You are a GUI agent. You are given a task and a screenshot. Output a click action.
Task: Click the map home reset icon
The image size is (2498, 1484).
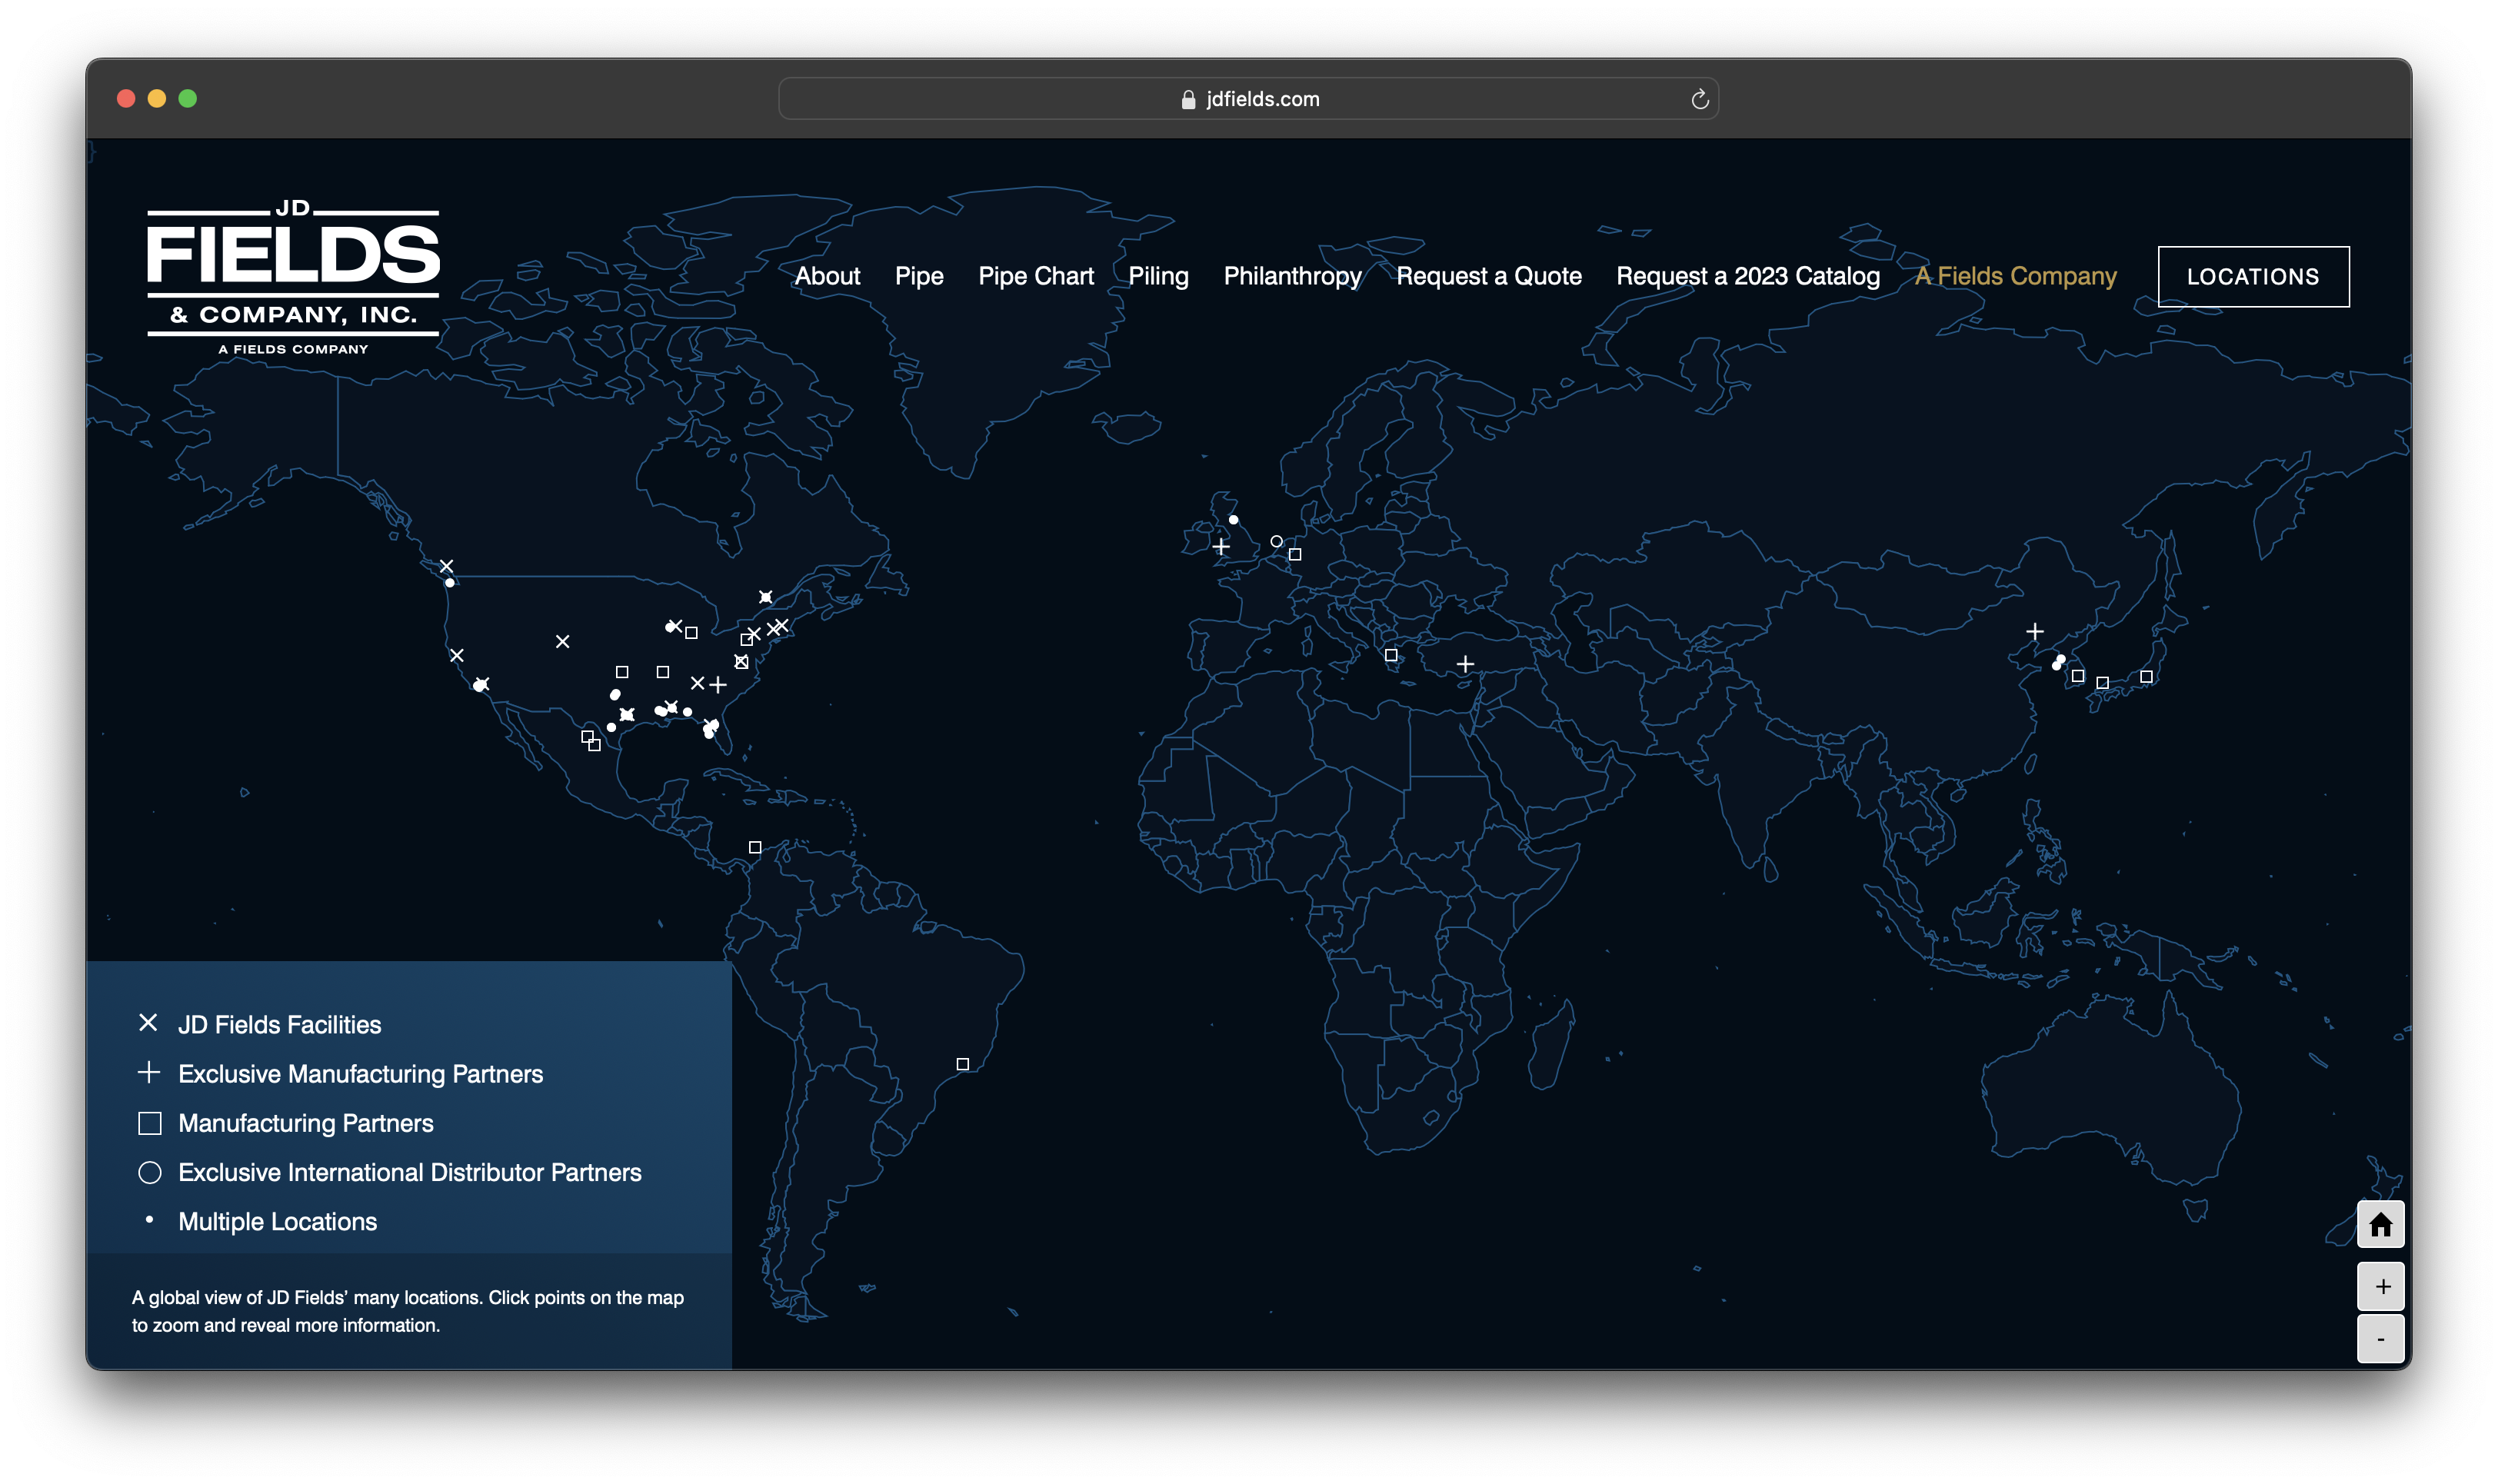[2380, 1224]
